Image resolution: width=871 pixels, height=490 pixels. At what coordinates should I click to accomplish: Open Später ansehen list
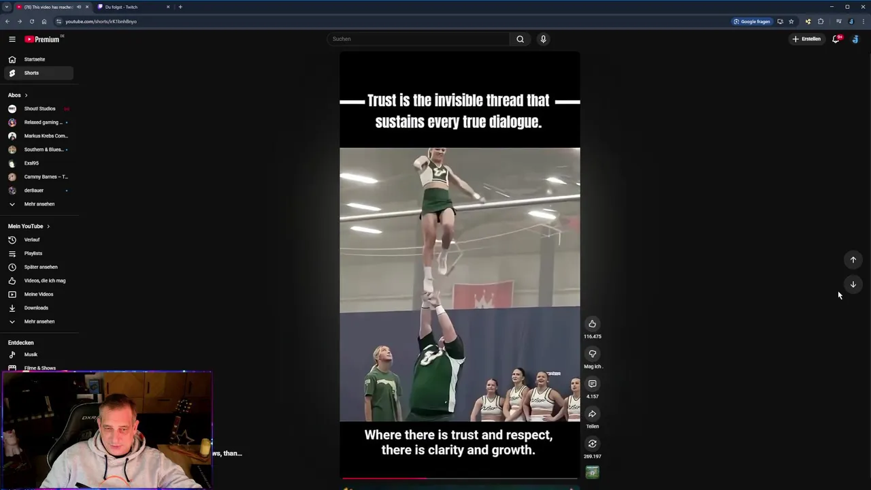point(38,267)
